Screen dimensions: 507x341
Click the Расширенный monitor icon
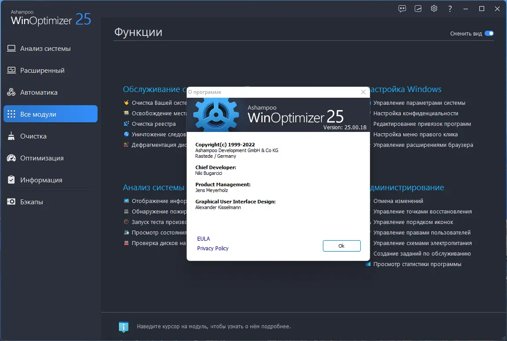(11, 70)
